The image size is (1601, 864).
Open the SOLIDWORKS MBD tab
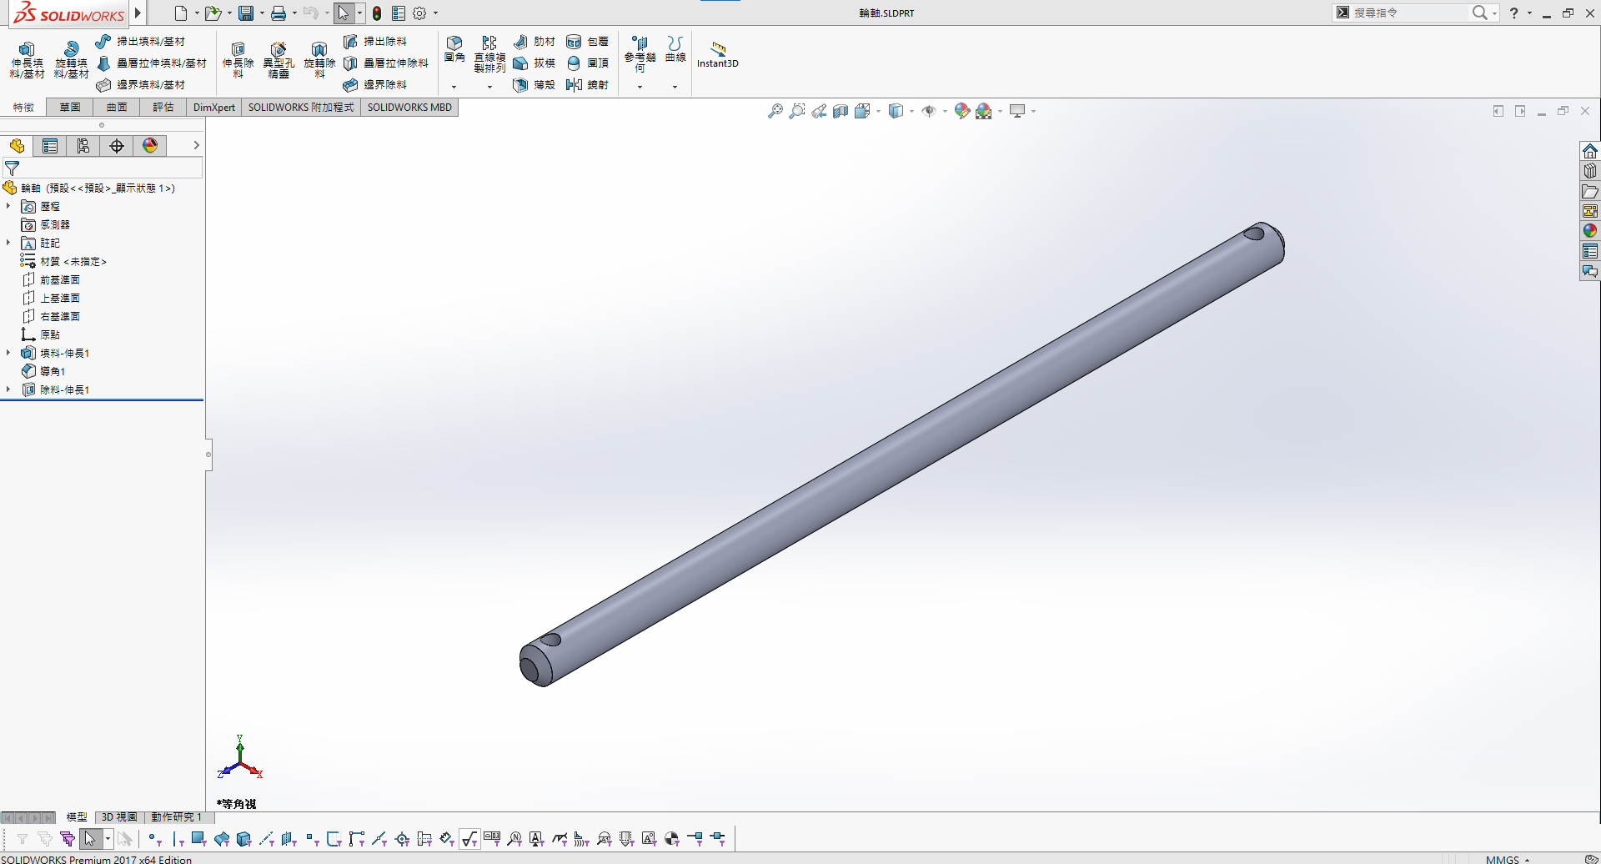(x=409, y=108)
